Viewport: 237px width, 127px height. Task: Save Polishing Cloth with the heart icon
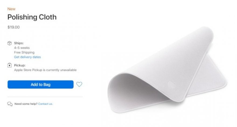point(79,84)
